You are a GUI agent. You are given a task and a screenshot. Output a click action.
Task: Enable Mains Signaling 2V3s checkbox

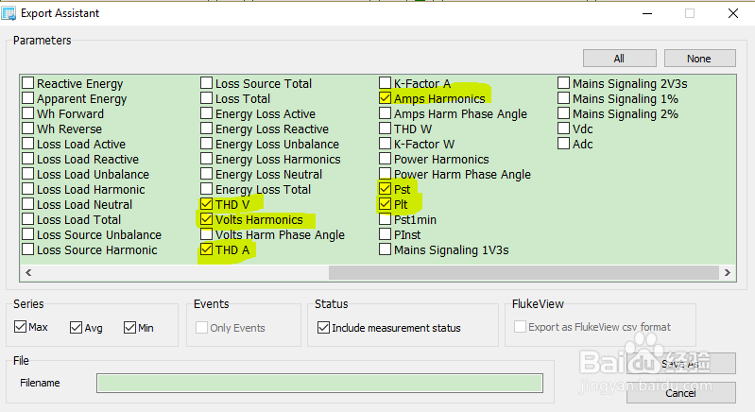[564, 84]
